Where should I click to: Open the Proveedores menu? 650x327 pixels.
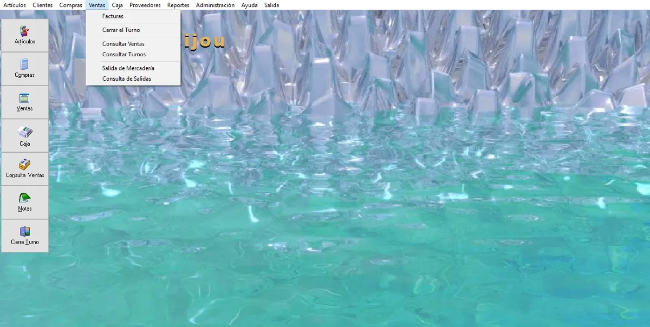tap(145, 5)
